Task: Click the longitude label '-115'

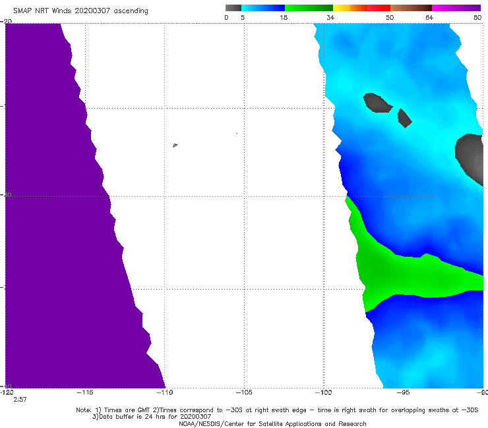Action: pyautogui.click(x=85, y=392)
